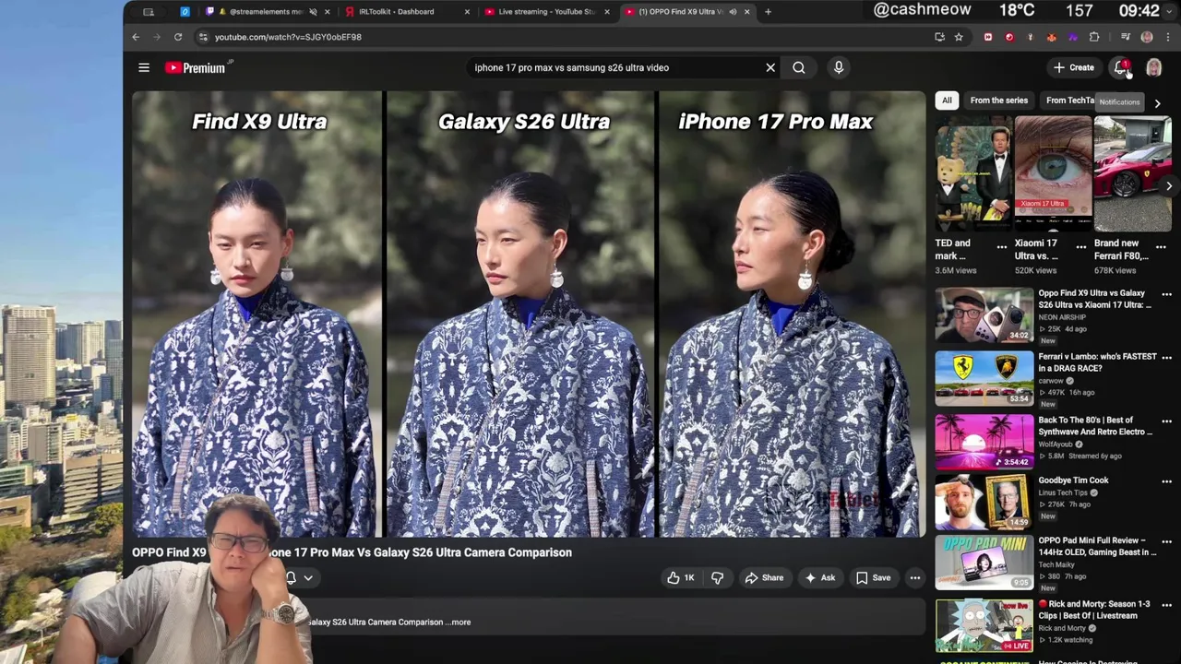
Task: Save the video to a playlist
Action: pos(873,578)
